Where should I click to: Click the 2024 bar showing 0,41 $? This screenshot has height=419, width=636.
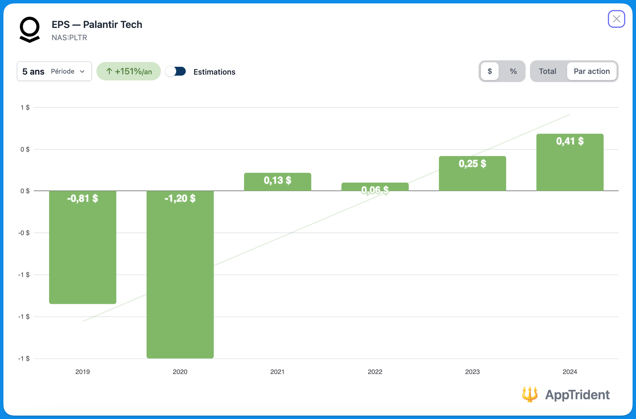click(x=570, y=162)
